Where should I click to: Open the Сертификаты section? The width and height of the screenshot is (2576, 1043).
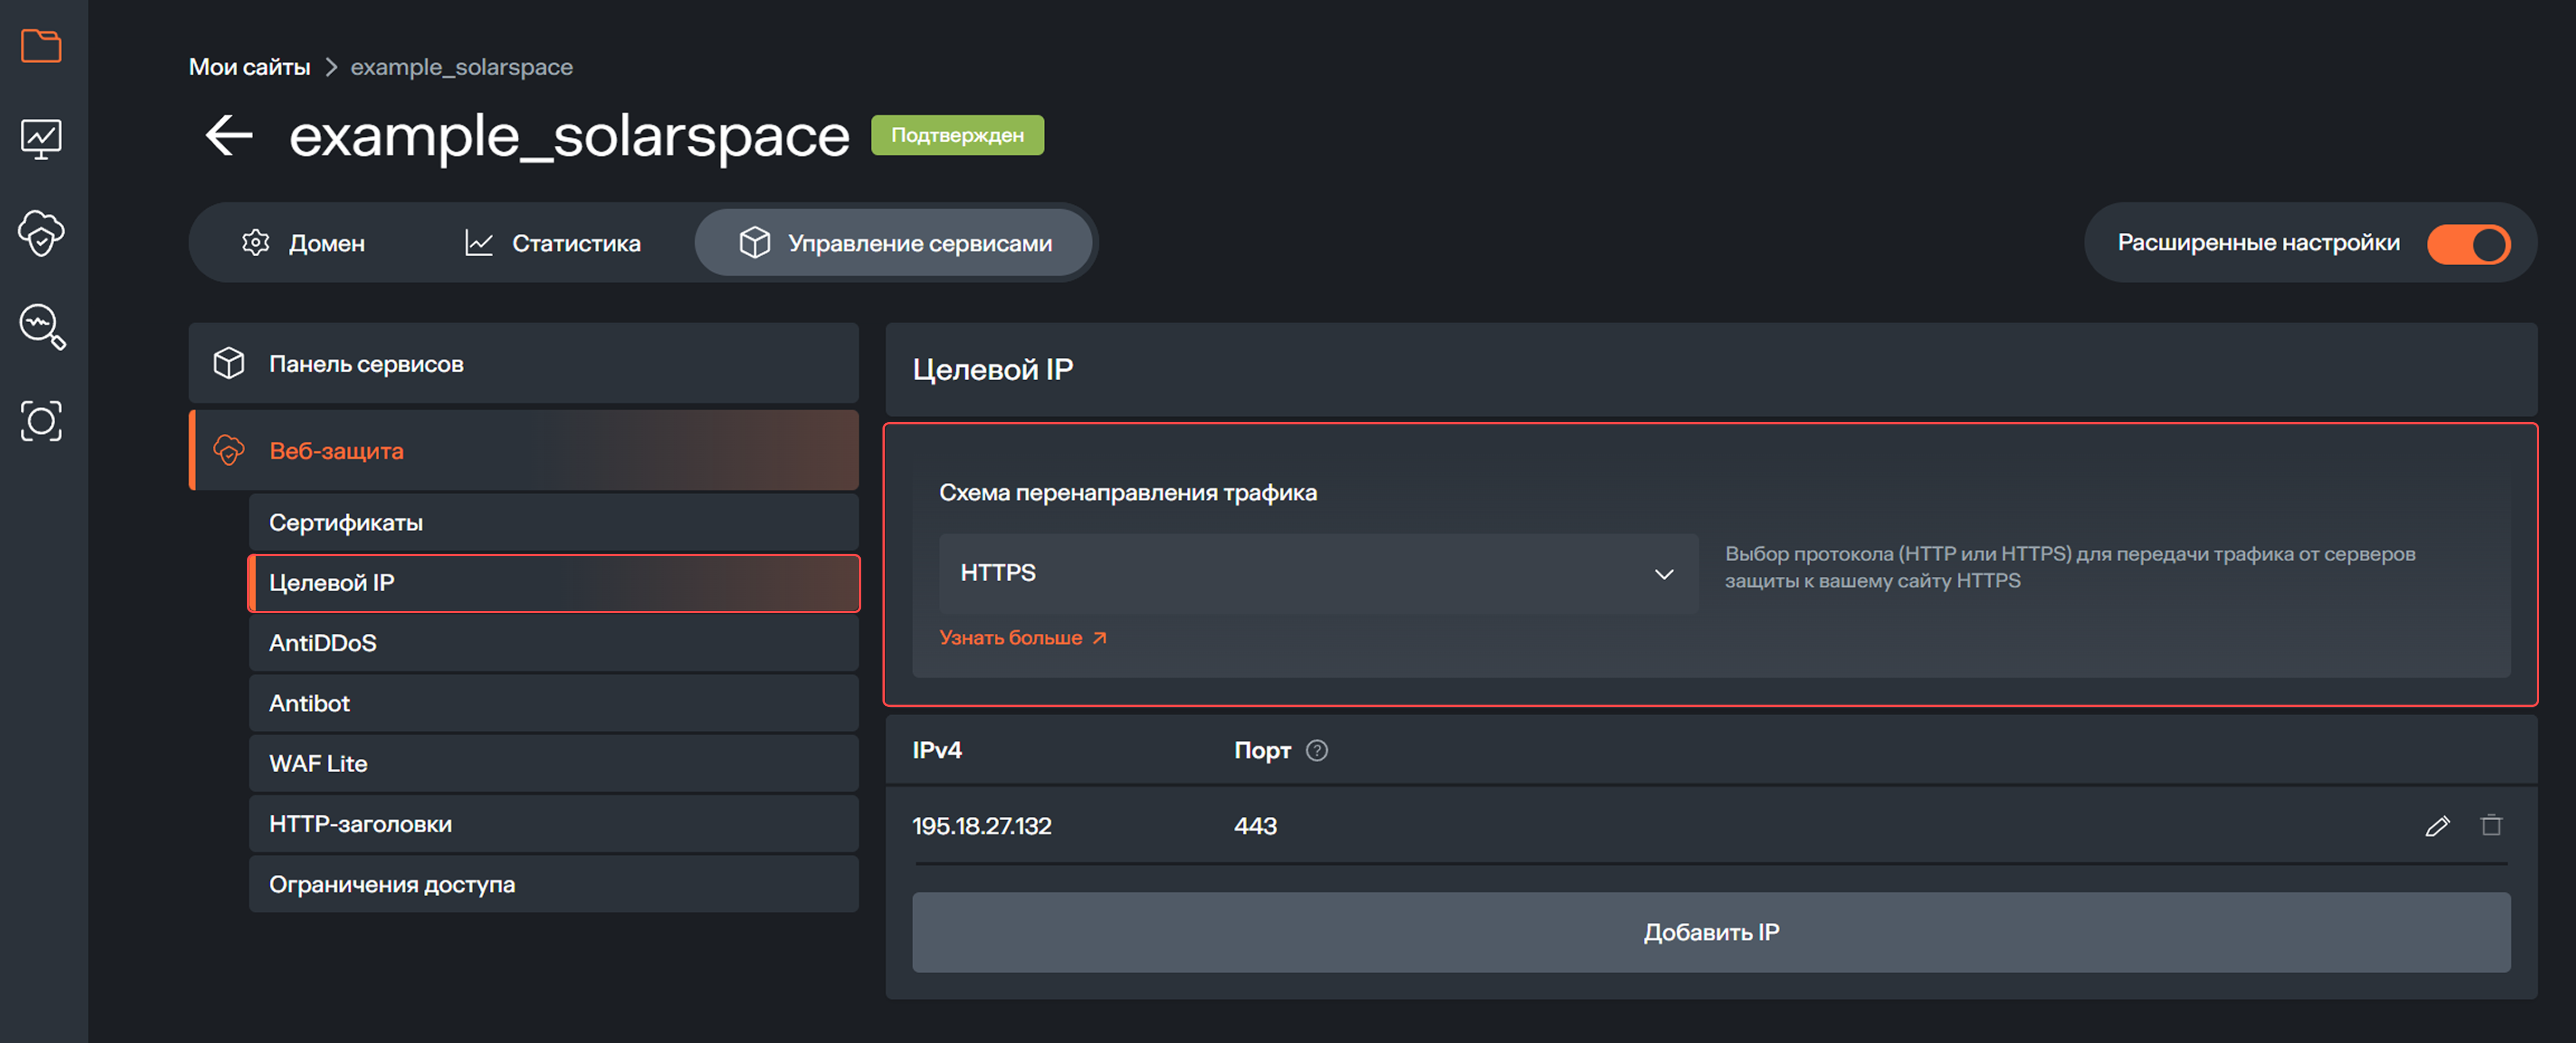coord(345,521)
